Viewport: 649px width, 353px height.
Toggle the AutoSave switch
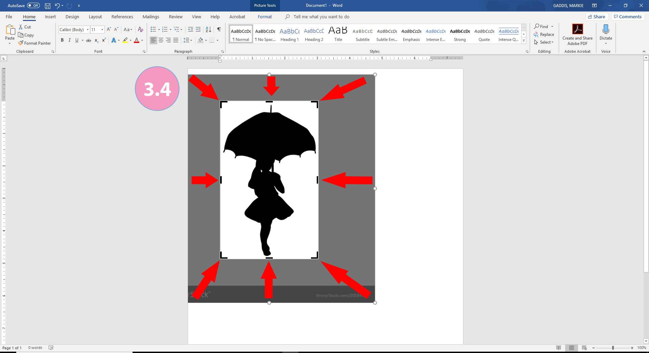click(33, 5)
